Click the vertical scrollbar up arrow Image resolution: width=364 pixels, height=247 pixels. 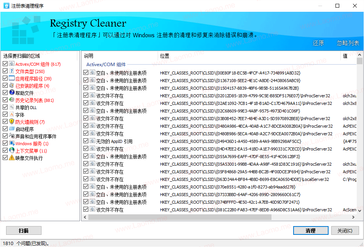[x=359, y=55]
